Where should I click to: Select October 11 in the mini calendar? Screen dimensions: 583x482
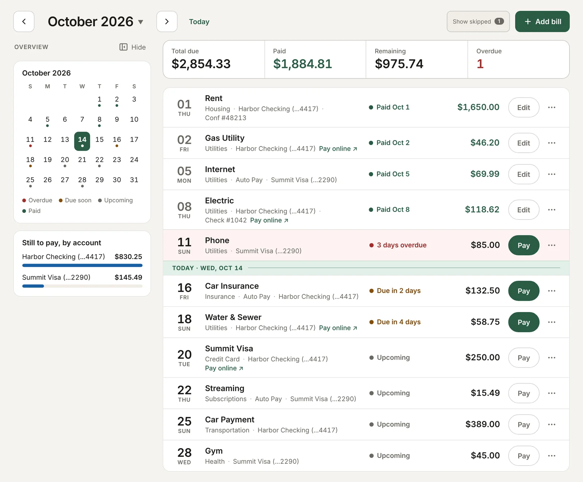(30, 141)
